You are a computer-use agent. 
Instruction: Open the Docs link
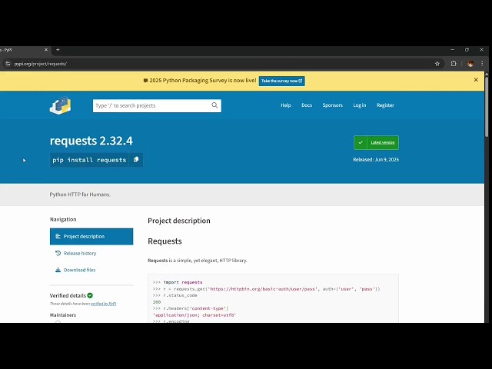point(307,105)
